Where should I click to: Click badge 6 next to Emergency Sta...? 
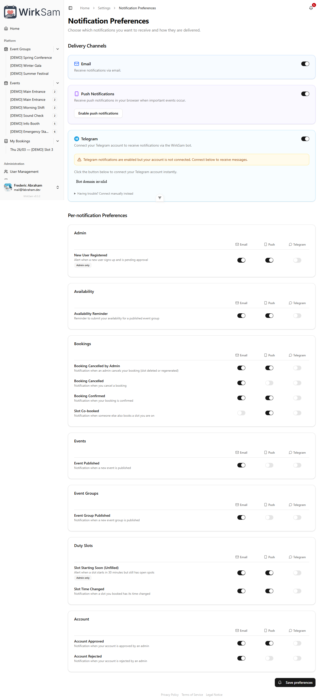(x=55, y=132)
